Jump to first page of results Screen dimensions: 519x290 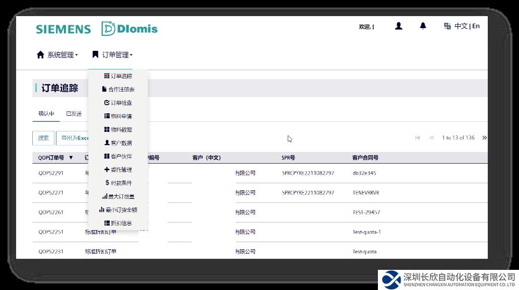coord(417,137)
